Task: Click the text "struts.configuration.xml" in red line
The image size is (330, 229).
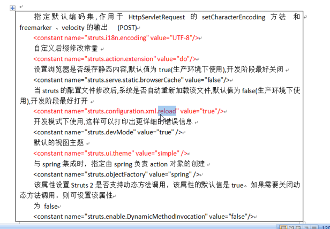Action: [122, 111]
